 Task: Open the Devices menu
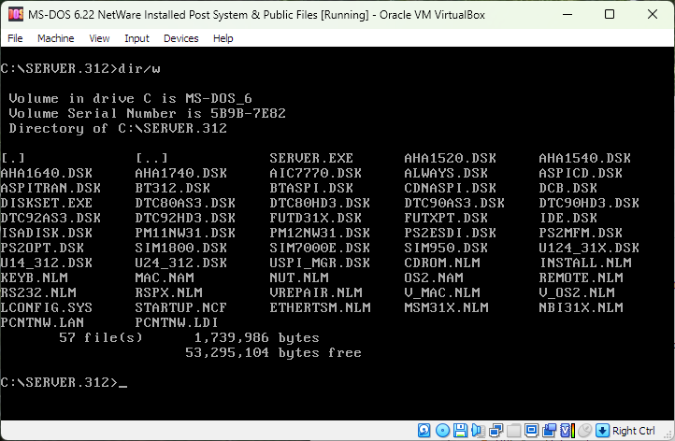(180, 38)
